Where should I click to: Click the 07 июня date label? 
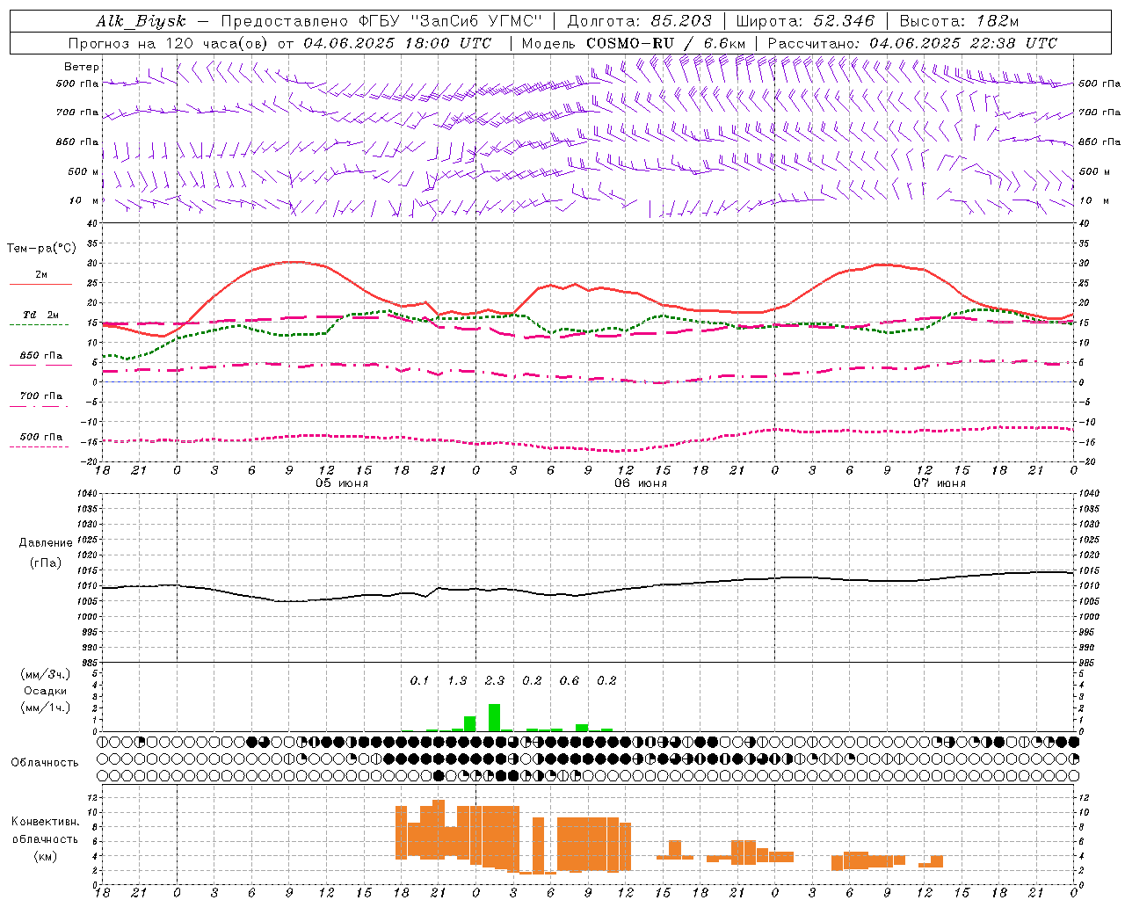(x=940, y=483)
